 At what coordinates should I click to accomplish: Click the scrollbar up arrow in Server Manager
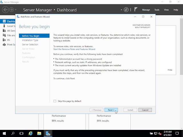pos(182,17)
